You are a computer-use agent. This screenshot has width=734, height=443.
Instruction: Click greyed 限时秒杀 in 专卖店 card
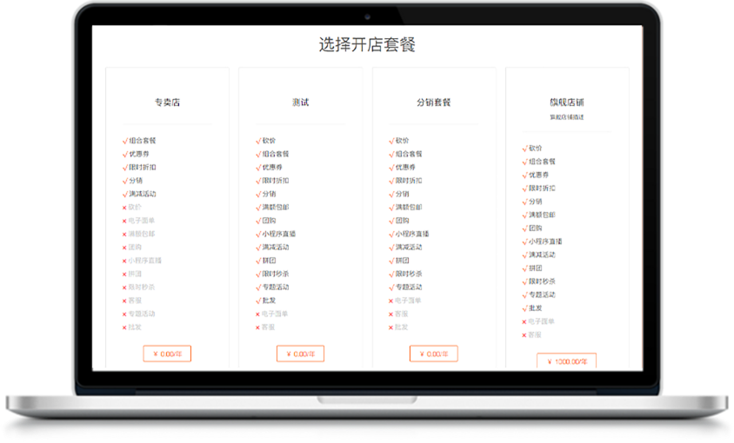pyautogui.click(x=142, y=288)
